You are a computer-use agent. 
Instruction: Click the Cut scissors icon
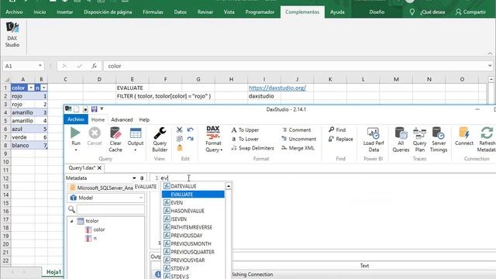(x=179, y=129)
